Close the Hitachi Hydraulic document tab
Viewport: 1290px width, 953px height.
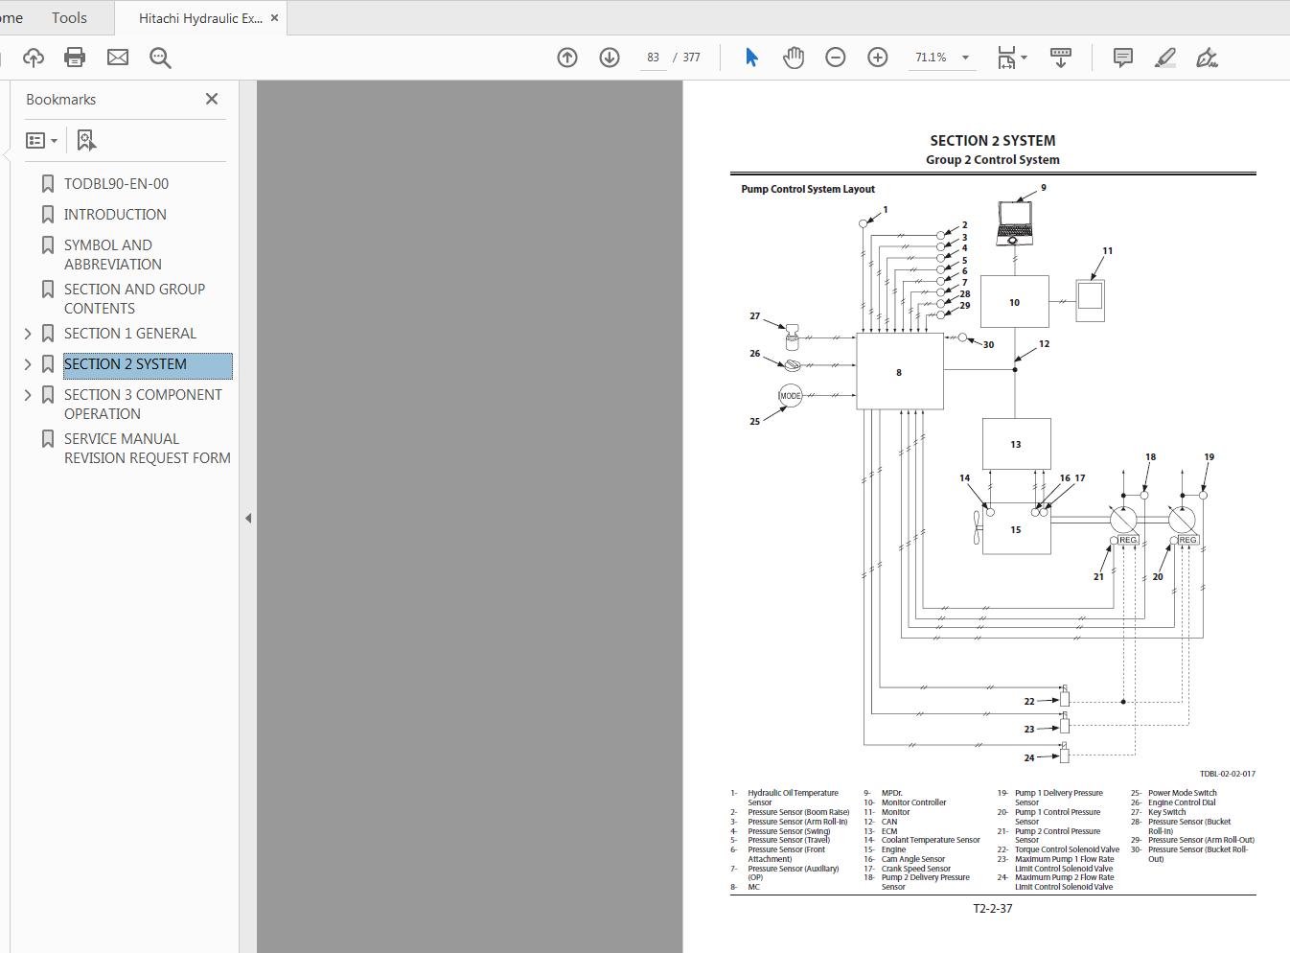pos(275,18)
